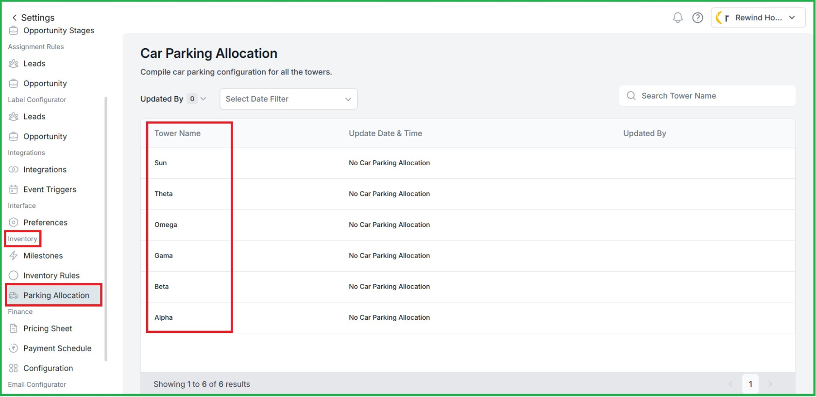Click the sidebar vertical scrollbar
Viewport: 816px width, 397px height.
pos(106,228)
